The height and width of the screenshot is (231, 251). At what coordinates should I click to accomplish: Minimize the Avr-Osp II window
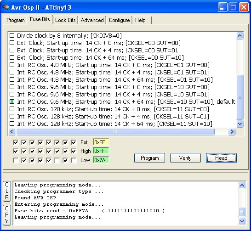222,7
